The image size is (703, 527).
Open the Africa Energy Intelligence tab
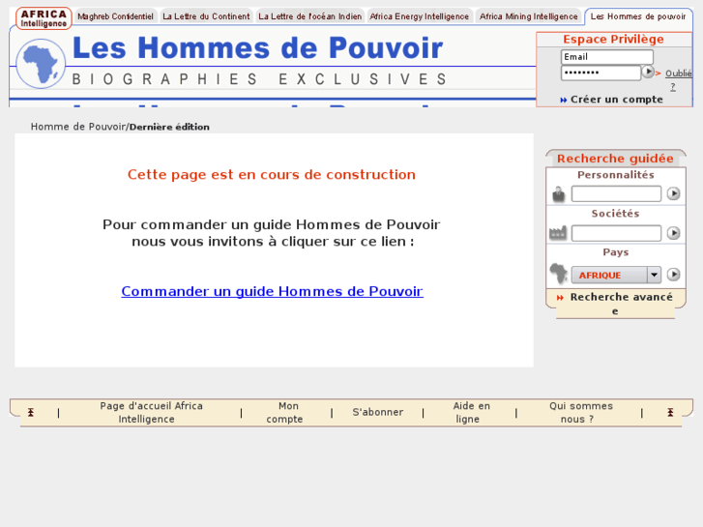point(420,16)
